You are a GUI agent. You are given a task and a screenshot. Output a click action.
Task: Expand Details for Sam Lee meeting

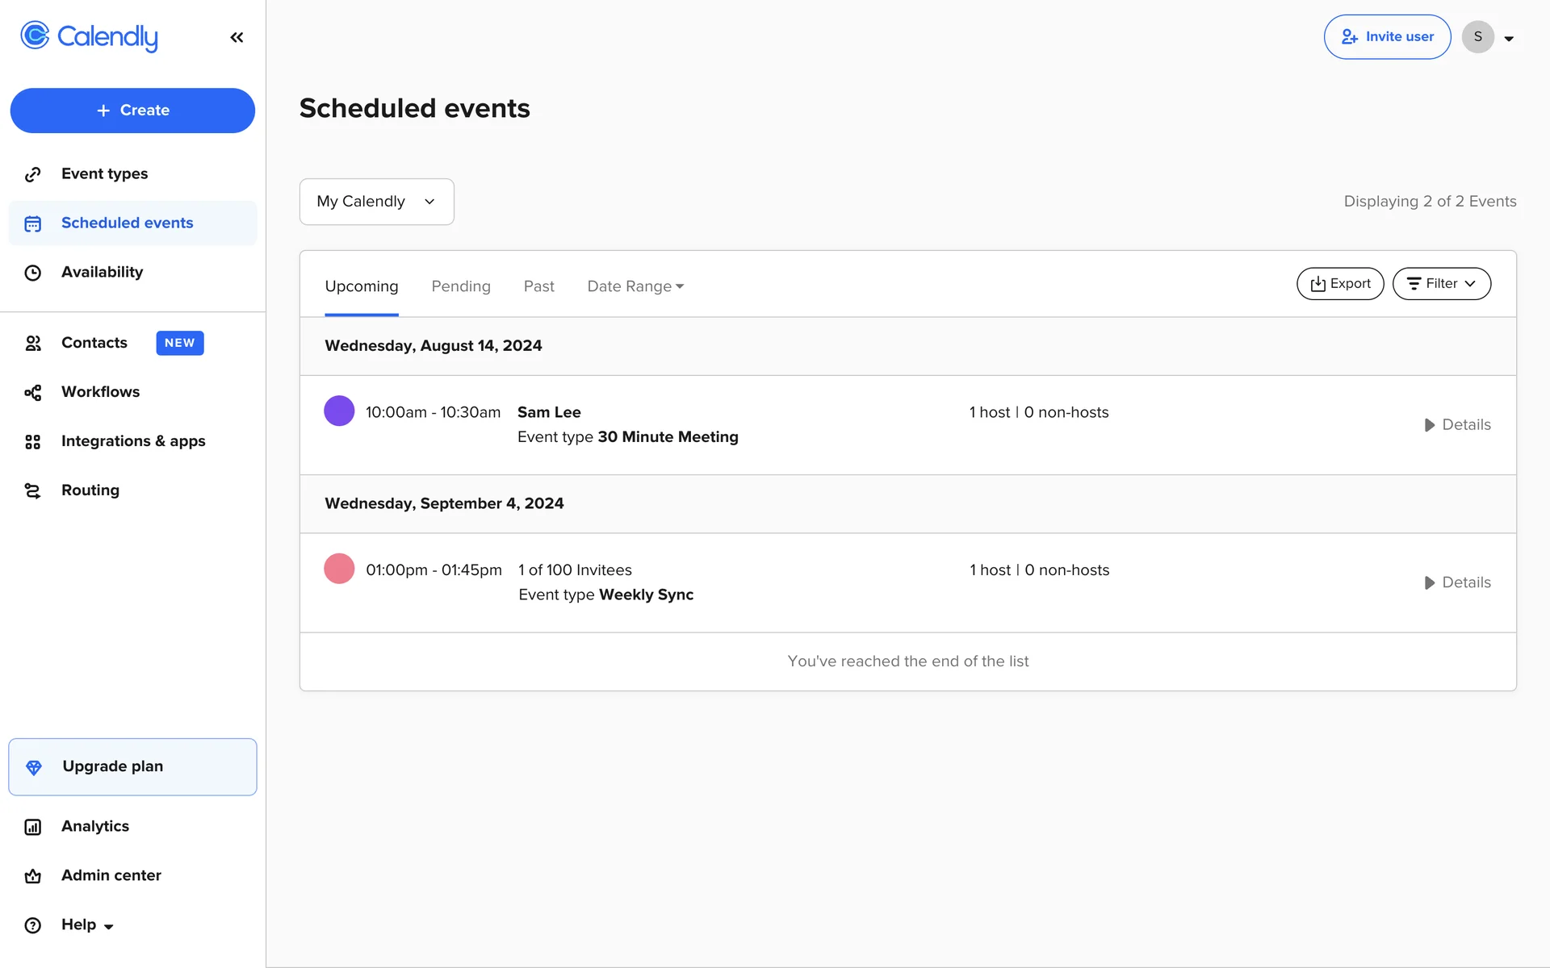tap(1457, 425)
